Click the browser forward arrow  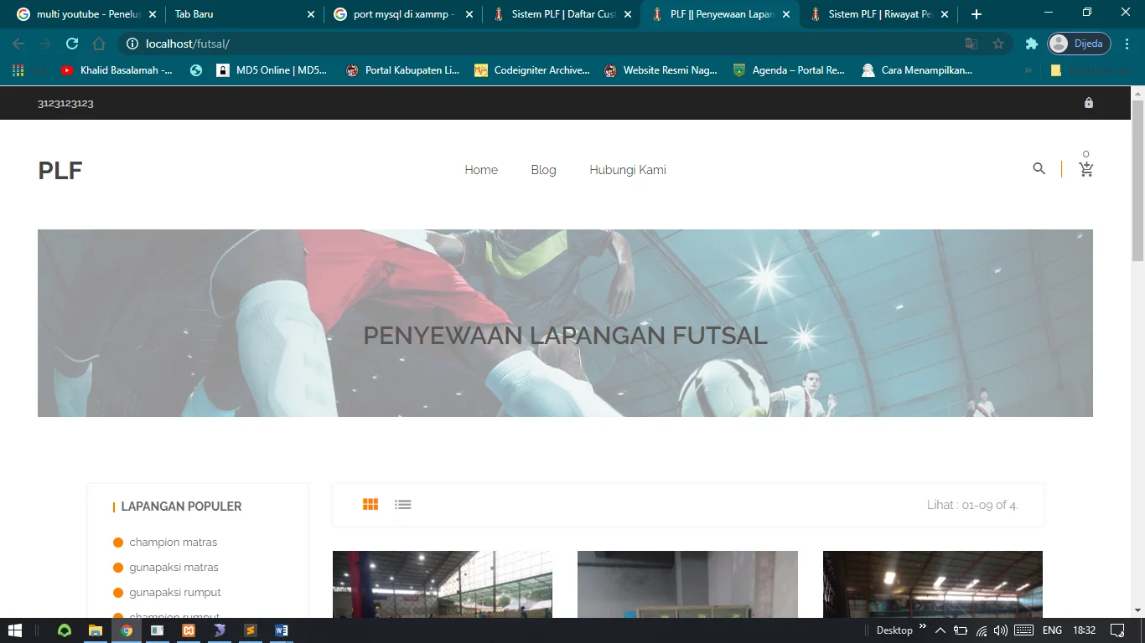click(x=45, y=44)
